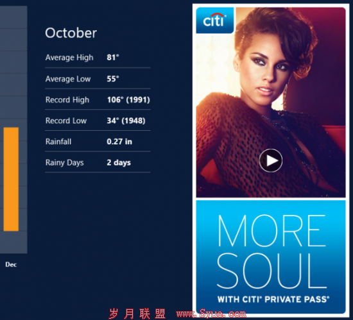
Task: Click the 34° (1948) record value
Action: tap(126, 121)
